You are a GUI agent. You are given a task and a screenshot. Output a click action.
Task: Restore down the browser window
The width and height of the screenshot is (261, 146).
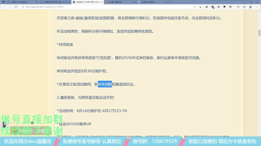pos(251,2)
